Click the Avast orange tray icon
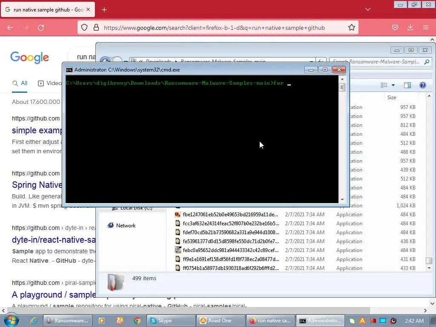Image resolution: width=436 pixels, height=327 pixels. (362, 321)
